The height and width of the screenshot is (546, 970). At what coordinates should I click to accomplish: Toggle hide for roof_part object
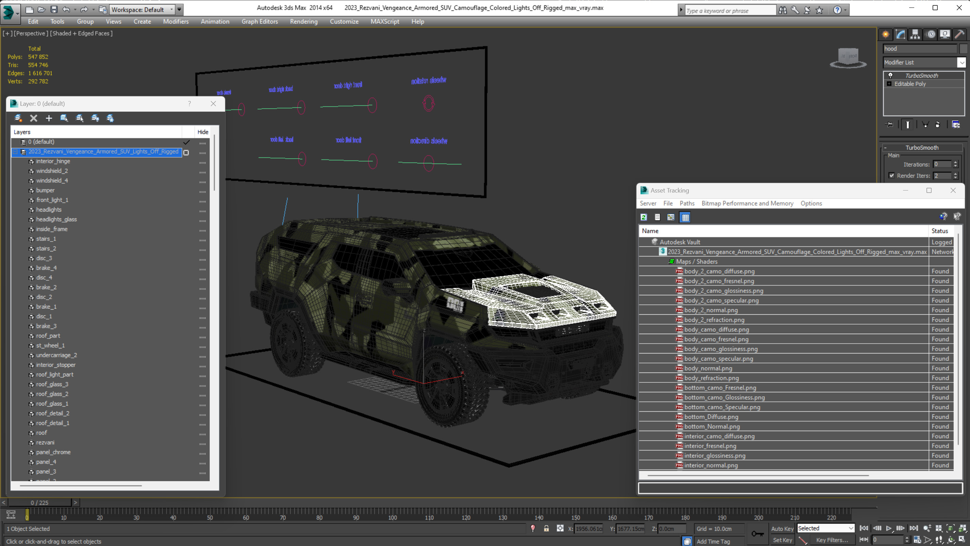pos(203,337)
